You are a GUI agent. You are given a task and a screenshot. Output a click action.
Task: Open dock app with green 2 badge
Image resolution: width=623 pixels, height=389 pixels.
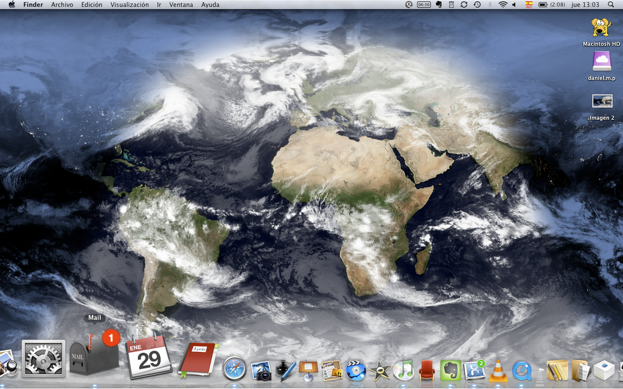(x=475, y=370)
